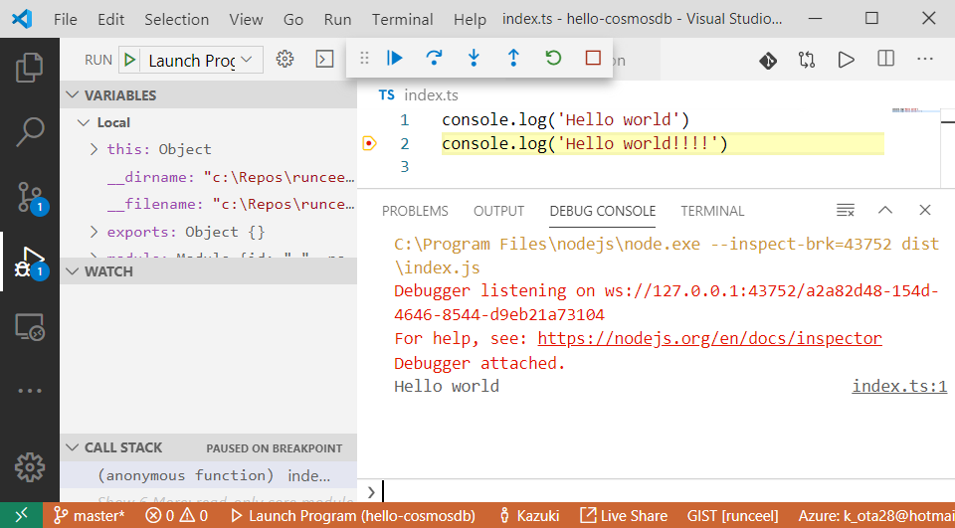This screenshot has width=955, height=528.
Task: Collapse the CALL STACK section
Action: tap(208, 447)
